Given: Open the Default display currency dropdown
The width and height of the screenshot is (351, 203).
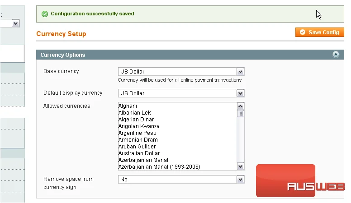Looking at the screenshot, I should [181, 93].
